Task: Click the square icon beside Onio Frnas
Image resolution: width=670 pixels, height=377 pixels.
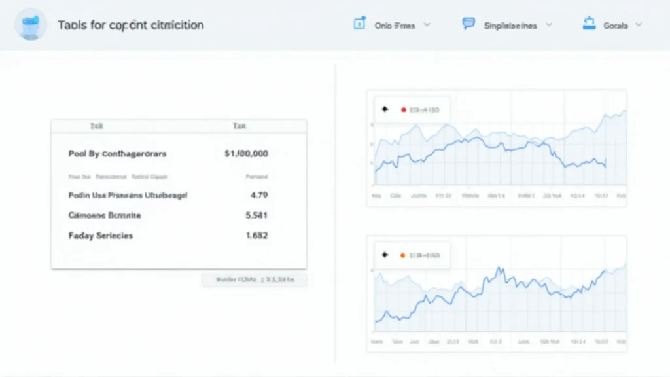Action: (x=359, y=24)
